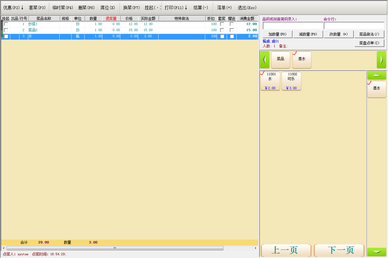Go to next page with 下一页
Screen dimensions: 388x258
339,250
